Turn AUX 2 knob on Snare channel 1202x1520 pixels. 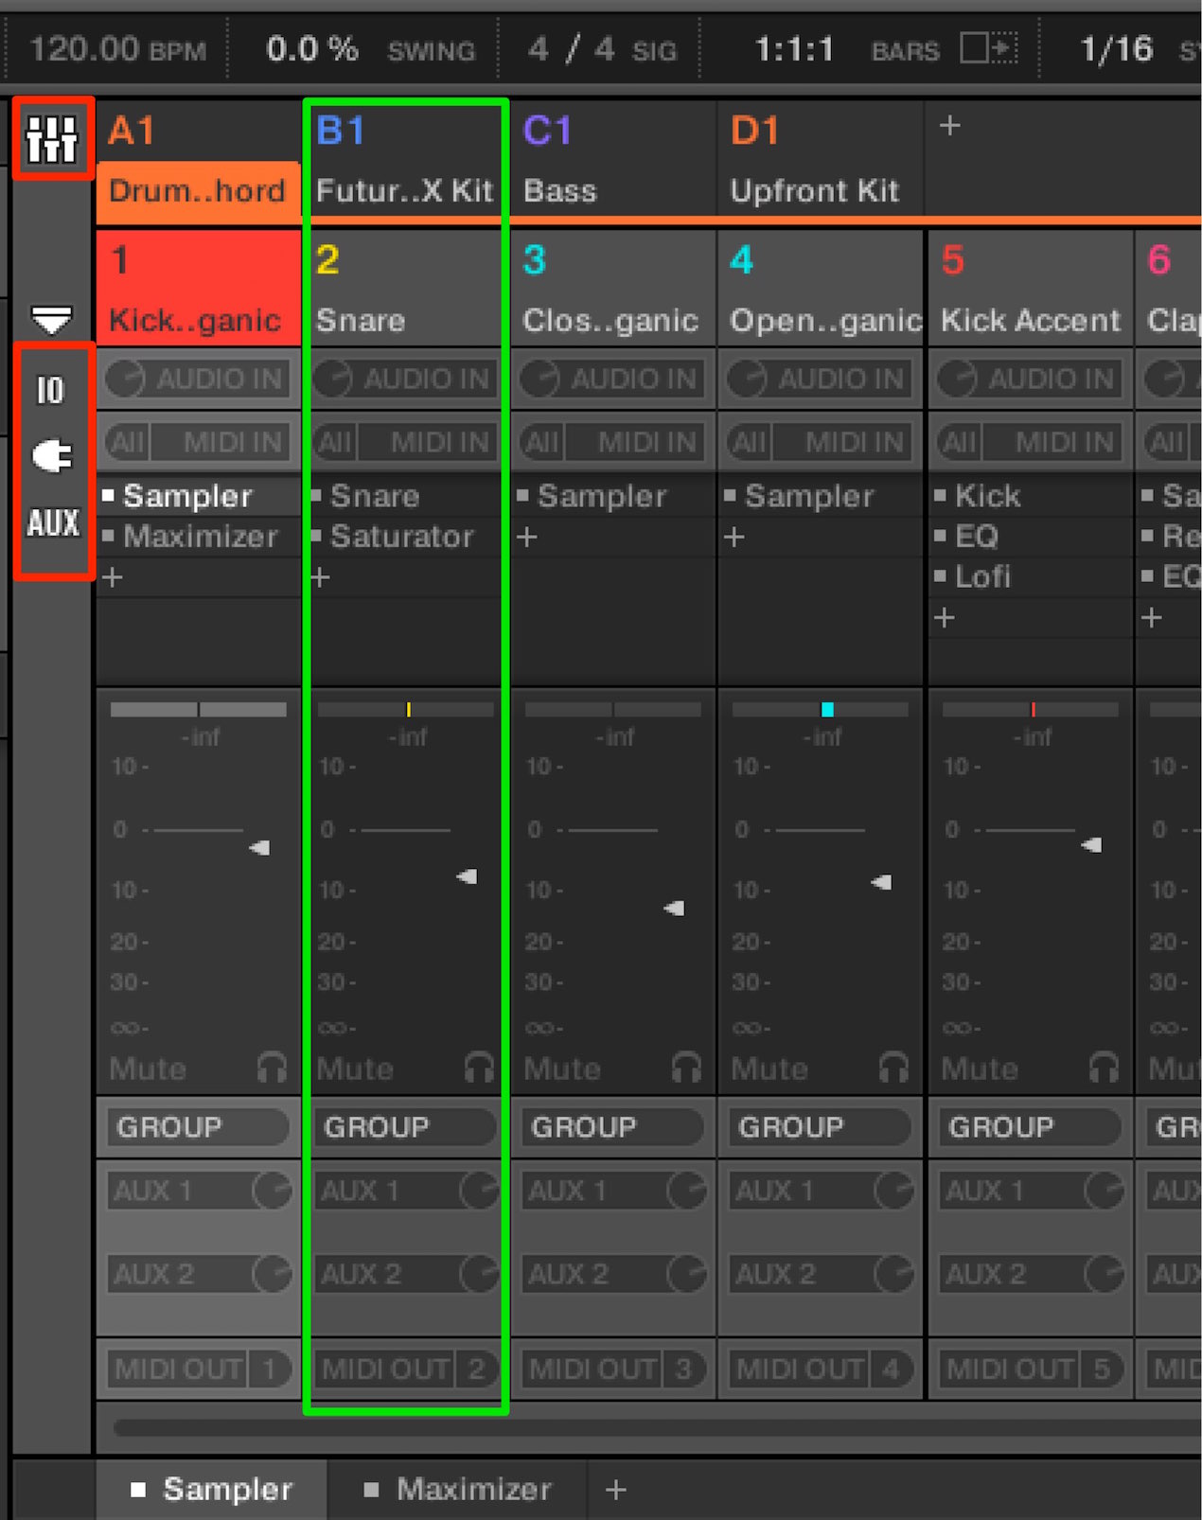click(480, 1273)
